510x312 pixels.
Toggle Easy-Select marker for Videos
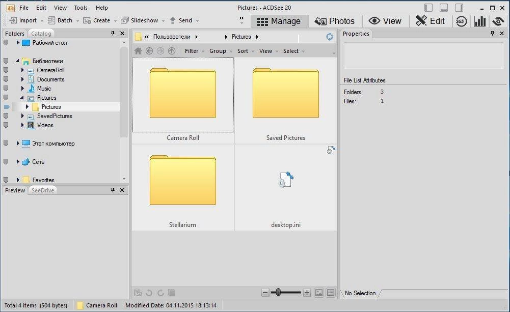pyautogui.click(x=6, y=125)
